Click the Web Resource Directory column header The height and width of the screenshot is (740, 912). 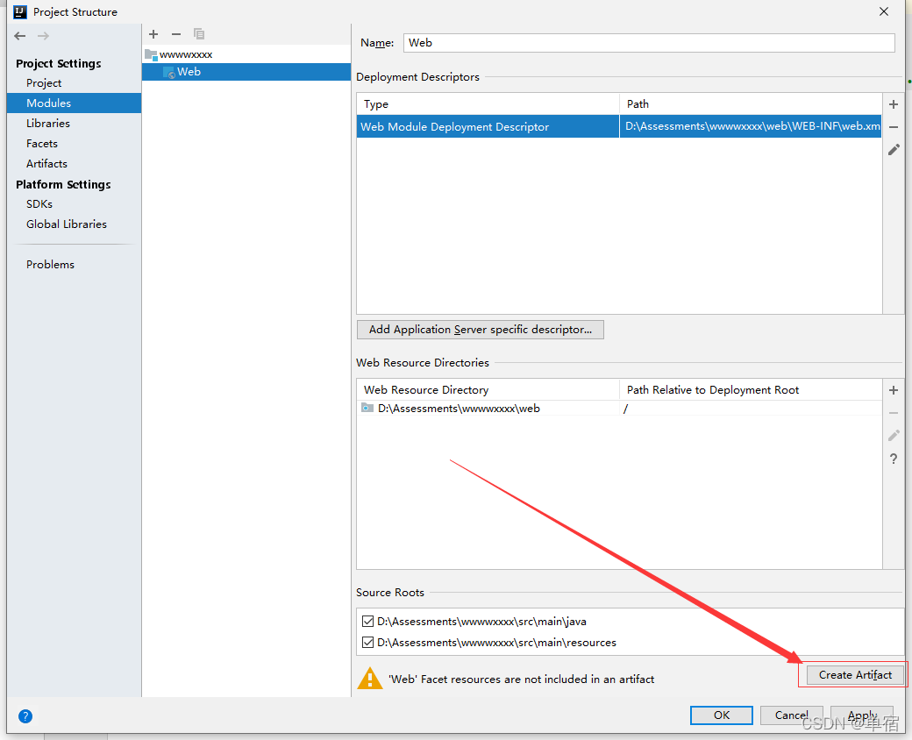[488, 390]
